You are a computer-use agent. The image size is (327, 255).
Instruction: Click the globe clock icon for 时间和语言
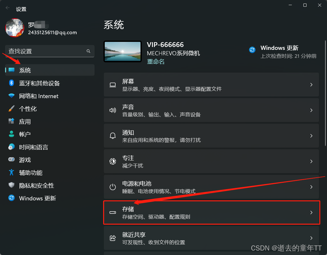point(11,147)
